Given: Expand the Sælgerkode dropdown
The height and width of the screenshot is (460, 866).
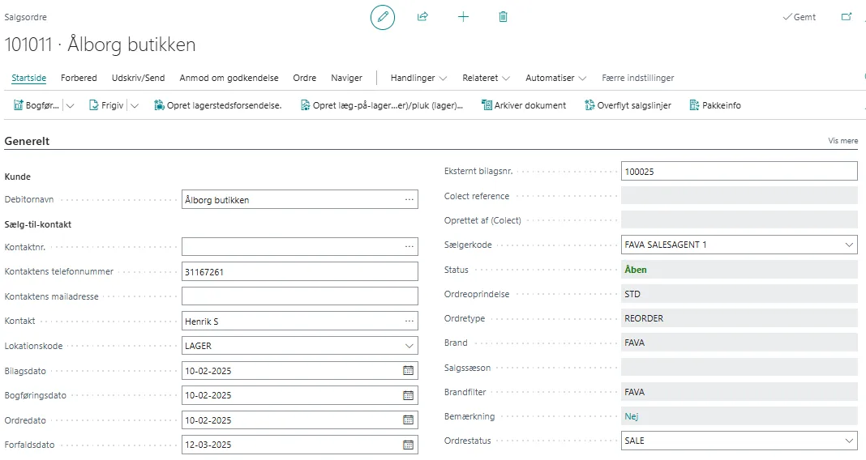Looking at the screenshot, I should [x=849, y=245].
